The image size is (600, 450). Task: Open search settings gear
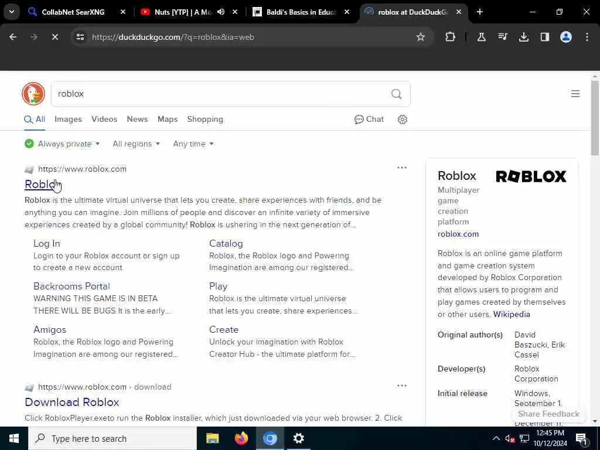click(403, 120)
